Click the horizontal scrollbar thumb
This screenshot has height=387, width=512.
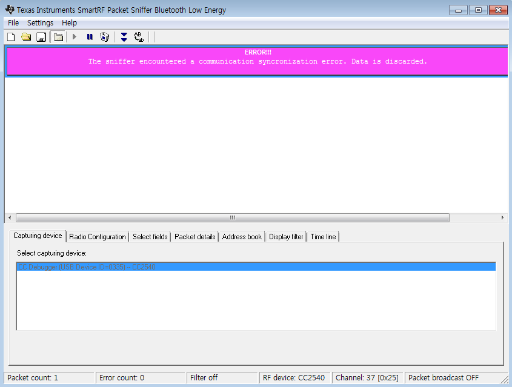coord(233,217)
